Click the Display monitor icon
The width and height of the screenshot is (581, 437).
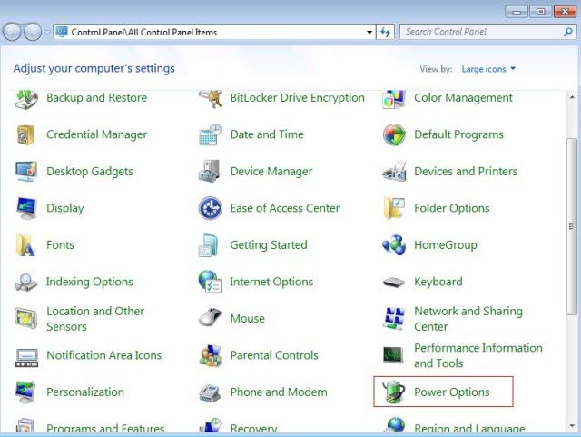coord(26,208)
